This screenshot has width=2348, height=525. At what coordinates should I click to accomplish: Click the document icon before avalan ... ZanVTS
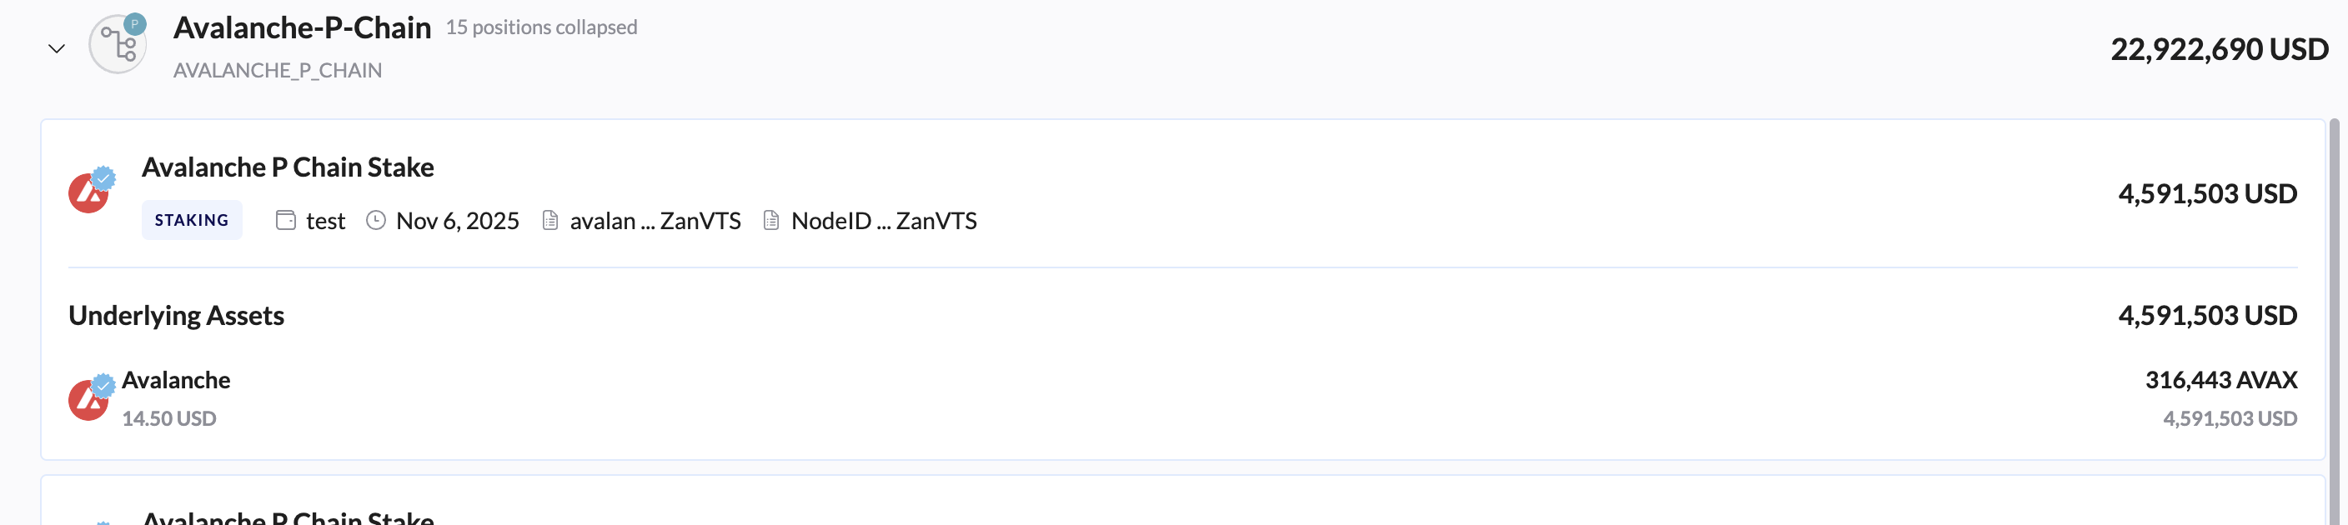pos(549,221)
